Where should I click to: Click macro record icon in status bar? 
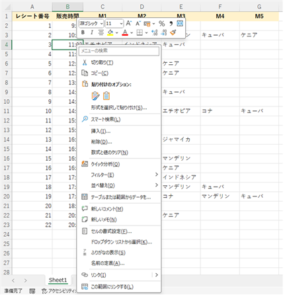[32, 291]
